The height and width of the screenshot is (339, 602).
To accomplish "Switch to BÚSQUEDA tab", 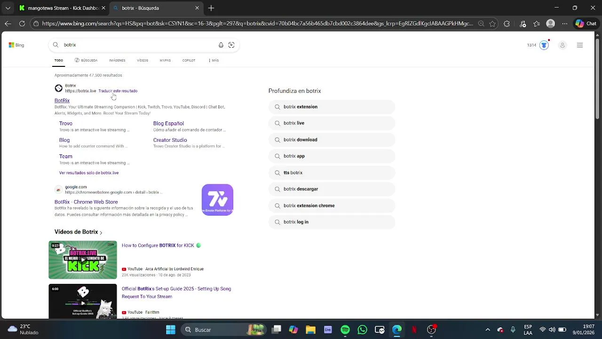I will (x=86, y=60).
